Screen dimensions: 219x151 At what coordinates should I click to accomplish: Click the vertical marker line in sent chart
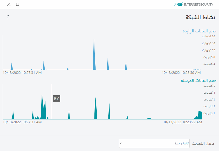(x=52, y=102)
